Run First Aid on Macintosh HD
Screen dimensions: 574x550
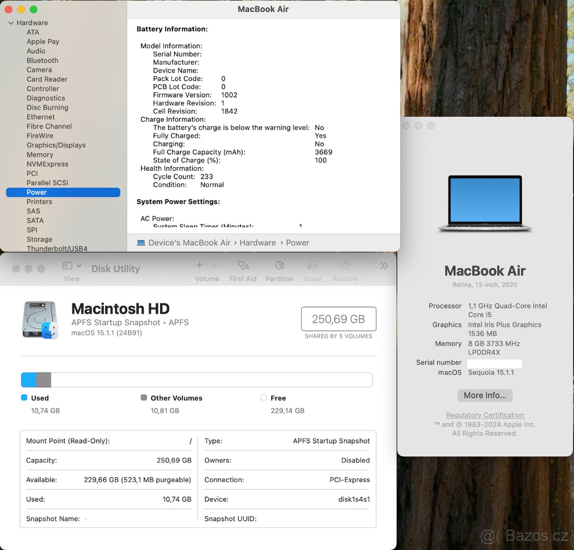[x=243, y=269]
